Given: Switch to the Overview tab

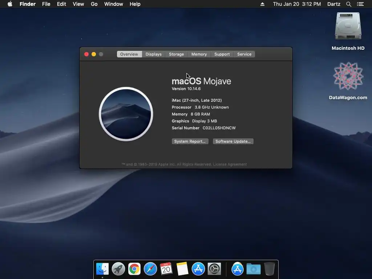Looking at the screenshot, I should (129, 54).
